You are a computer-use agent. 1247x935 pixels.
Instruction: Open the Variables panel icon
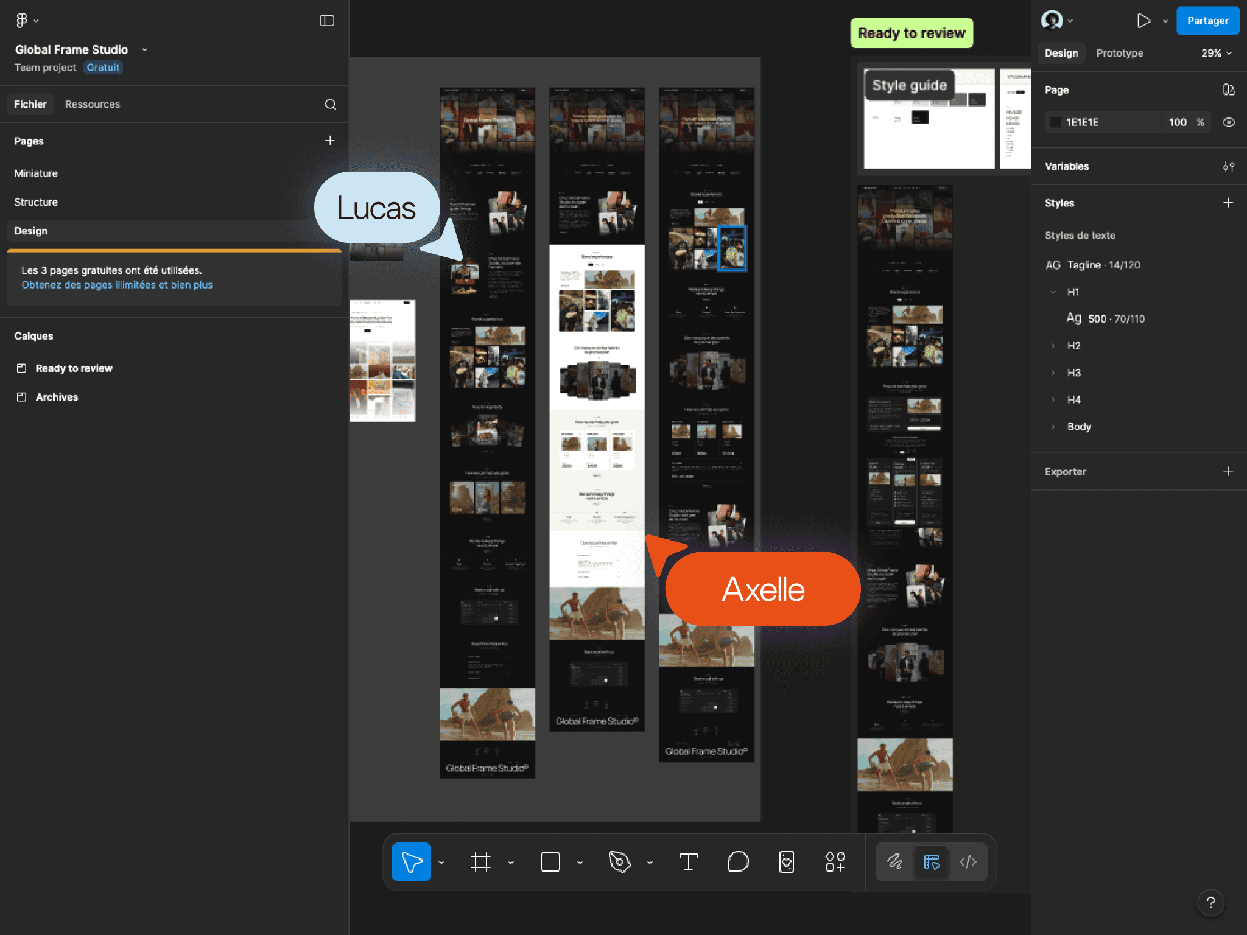pyautogui.click(x=1229, y=166)
